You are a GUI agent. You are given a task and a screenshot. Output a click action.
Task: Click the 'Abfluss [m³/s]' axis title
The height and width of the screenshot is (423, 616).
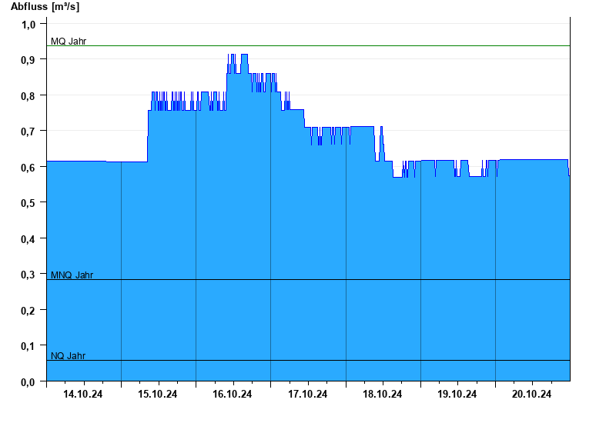point(45,7)
